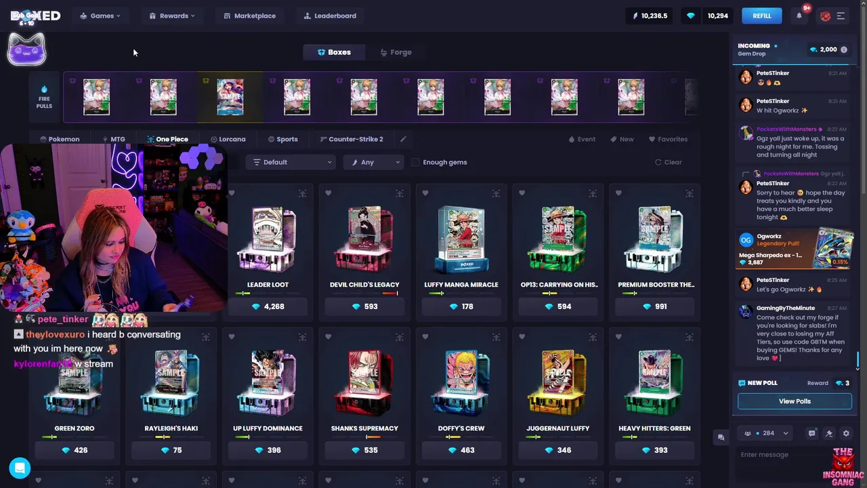Click sparkle icon on Rayleigh's Haki card

click(205, 338)
